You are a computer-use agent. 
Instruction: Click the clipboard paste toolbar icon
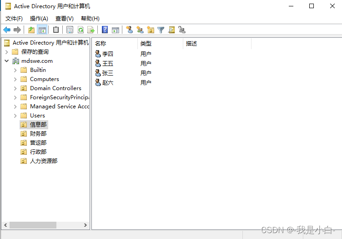(56, 30)
